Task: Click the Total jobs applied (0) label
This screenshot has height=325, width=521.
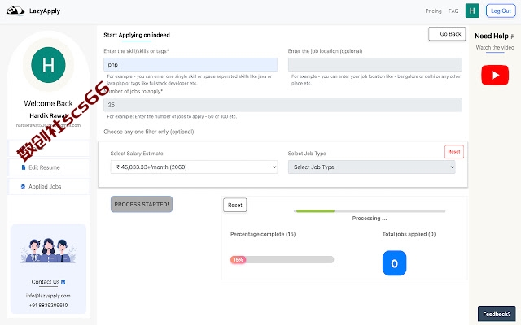Action: click(x=409, y=234)
